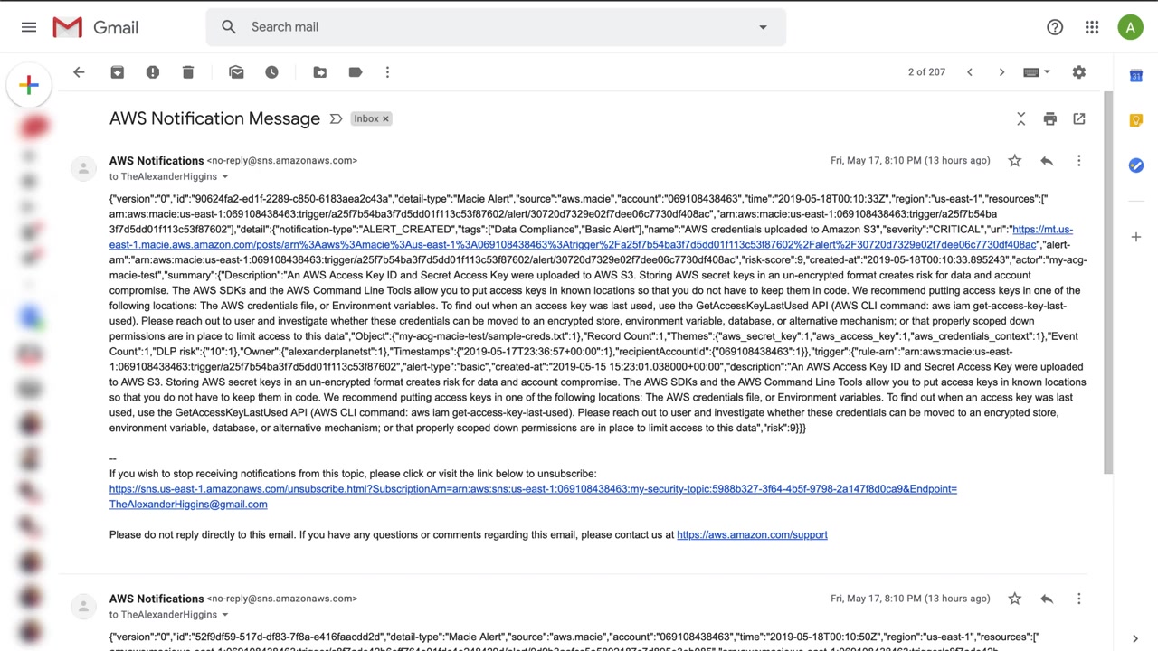Open the Google account avatar menu

[x=1130, y=27]
